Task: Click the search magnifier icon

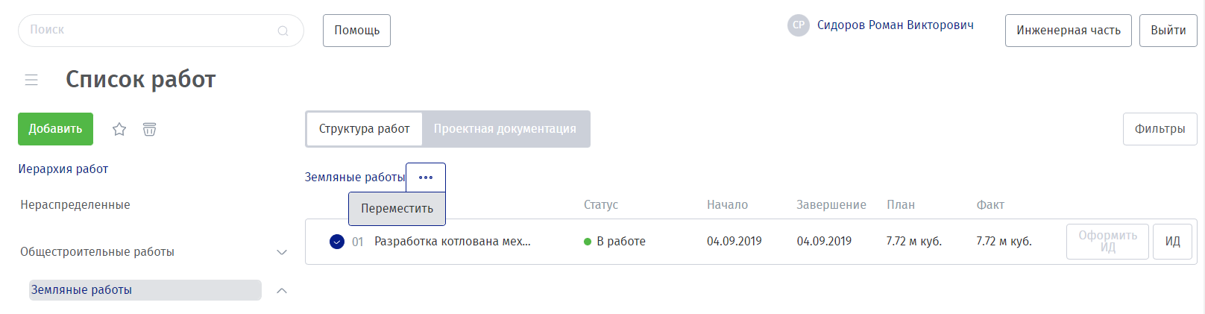Action: pos(283,31)
